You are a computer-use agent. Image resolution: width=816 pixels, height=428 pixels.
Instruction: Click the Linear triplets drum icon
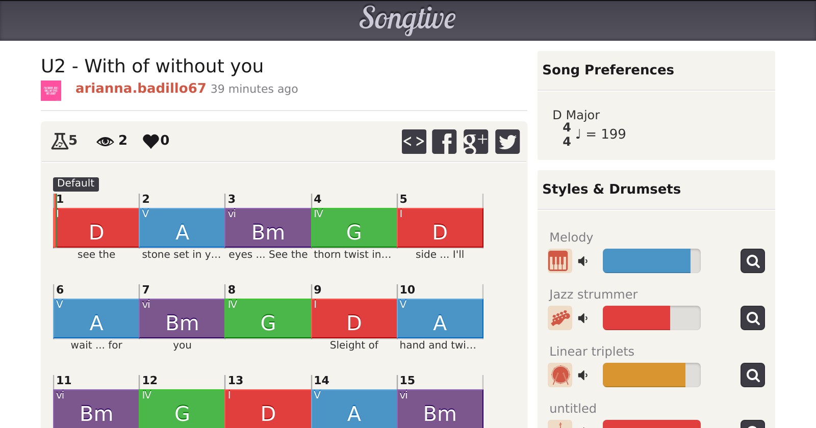point(559,376)
